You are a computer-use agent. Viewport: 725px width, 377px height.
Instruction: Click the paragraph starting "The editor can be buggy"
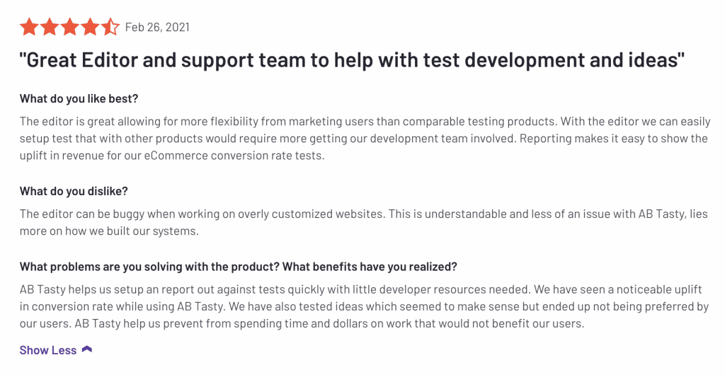tap(365, 222)
